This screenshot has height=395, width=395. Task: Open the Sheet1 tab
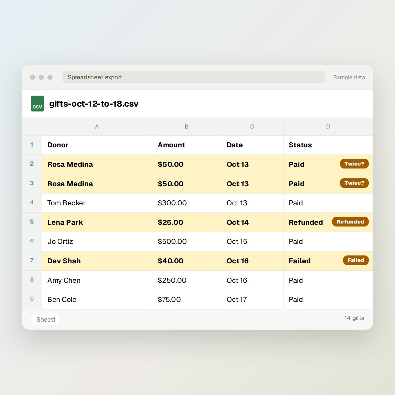[46, 319]
